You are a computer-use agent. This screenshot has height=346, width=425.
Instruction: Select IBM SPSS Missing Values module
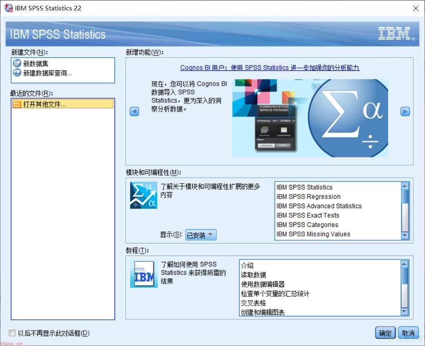337,234
